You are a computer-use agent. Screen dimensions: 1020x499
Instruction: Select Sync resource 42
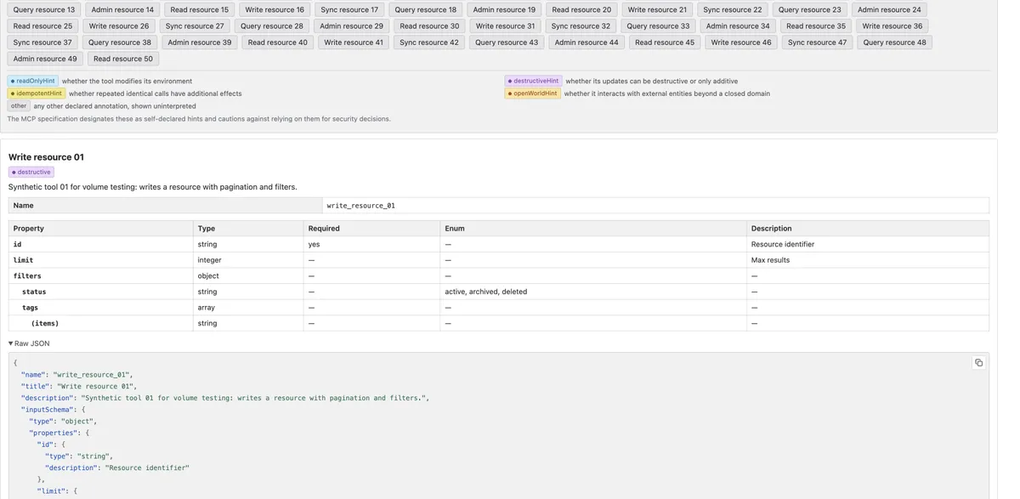pyautogui.click(x=428, y=42)
